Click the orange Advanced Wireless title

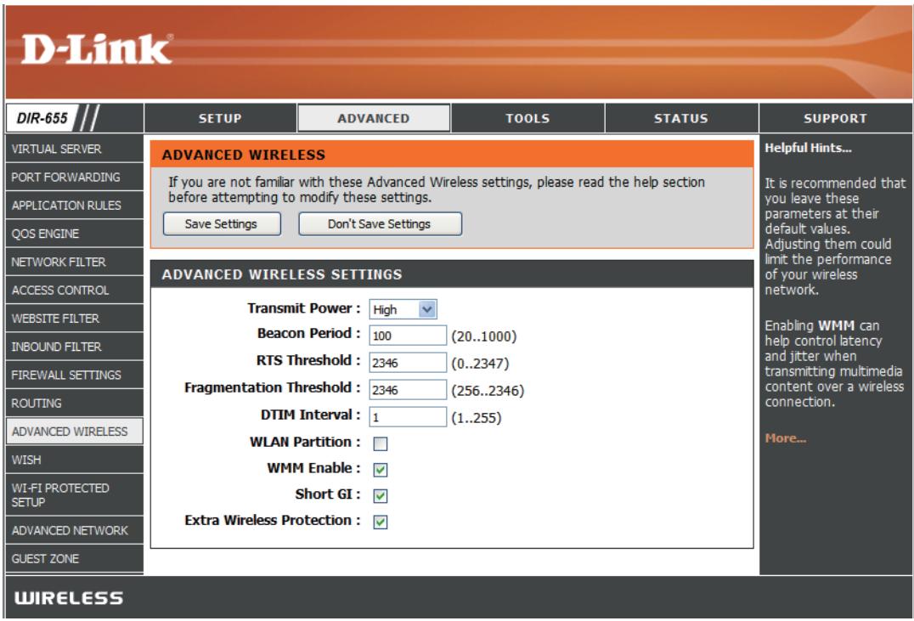[x=244, y=155]
